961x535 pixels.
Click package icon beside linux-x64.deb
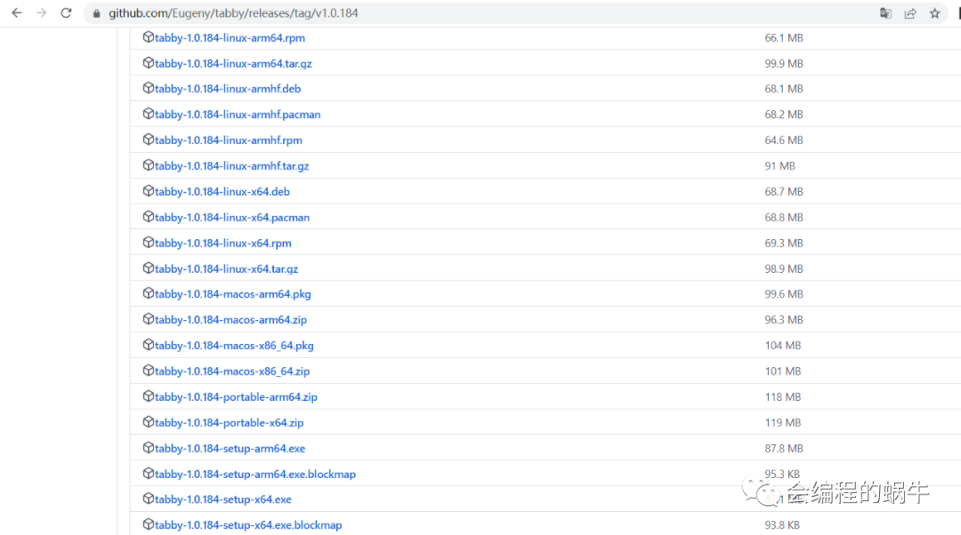[148, 191]
